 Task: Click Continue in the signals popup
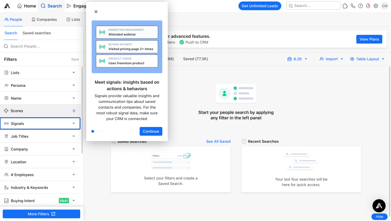click(x=151, y=132)
